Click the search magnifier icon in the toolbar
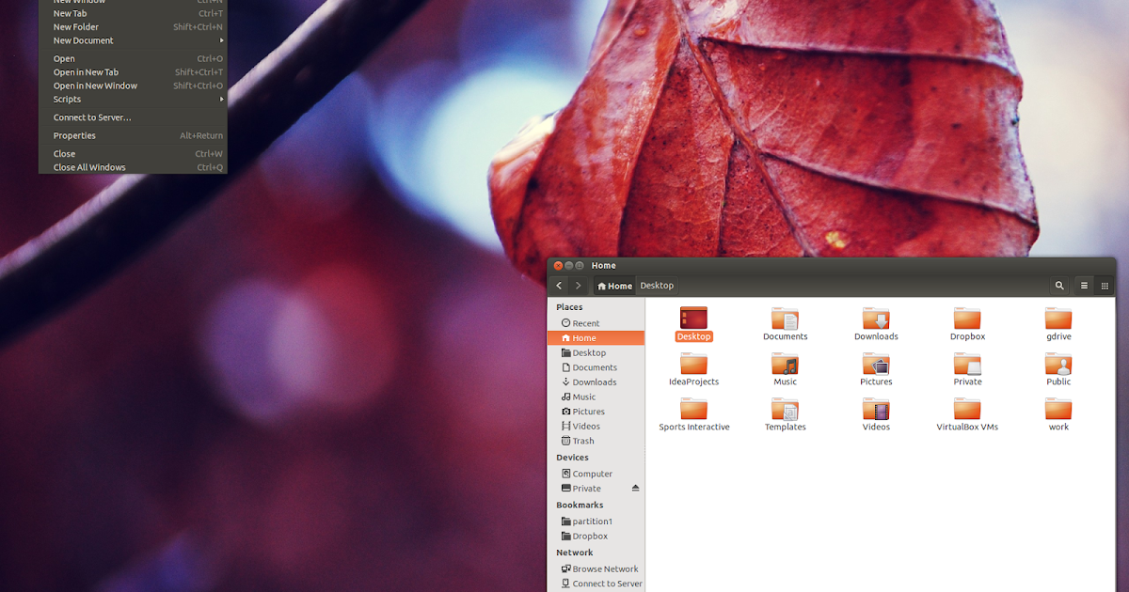Screen dimensions: 1129x592 (x=1059, y=285)
